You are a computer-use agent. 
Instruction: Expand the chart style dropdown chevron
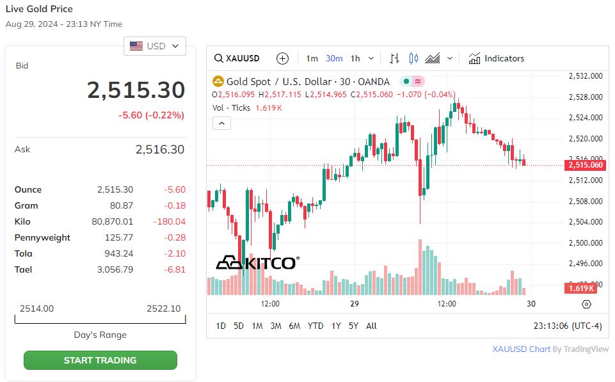tap(450, 58)
